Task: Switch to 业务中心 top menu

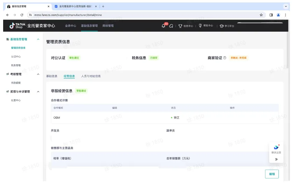Action: (70, 26)
